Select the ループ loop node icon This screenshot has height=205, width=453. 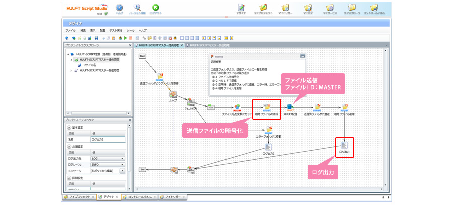click(x=173, y=93)
